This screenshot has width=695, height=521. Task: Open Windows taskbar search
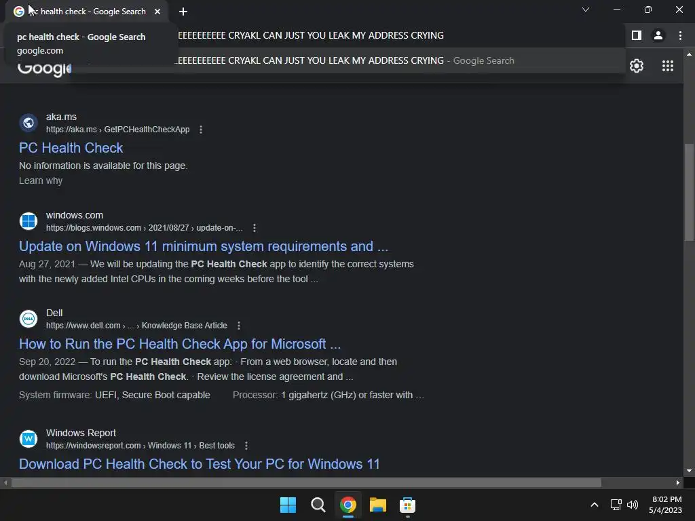point(318,505)
